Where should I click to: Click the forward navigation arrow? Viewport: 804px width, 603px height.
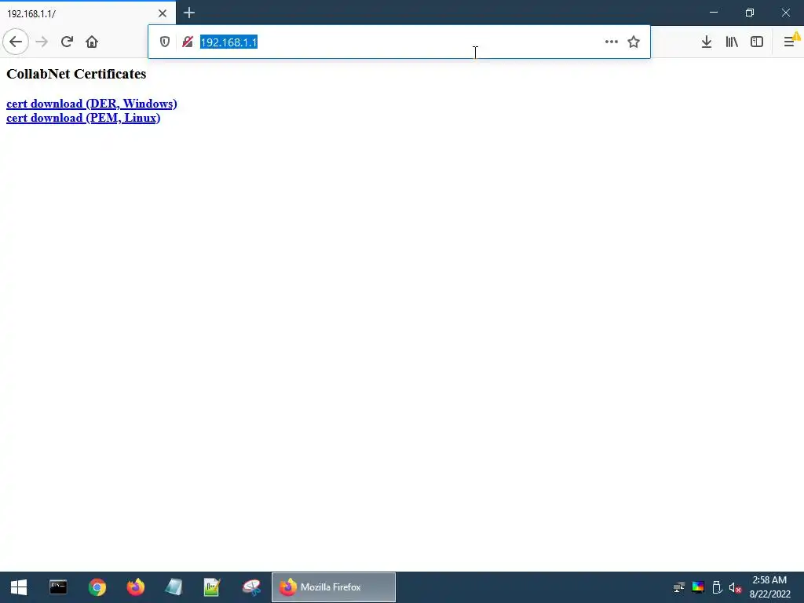tap(42, 42)
